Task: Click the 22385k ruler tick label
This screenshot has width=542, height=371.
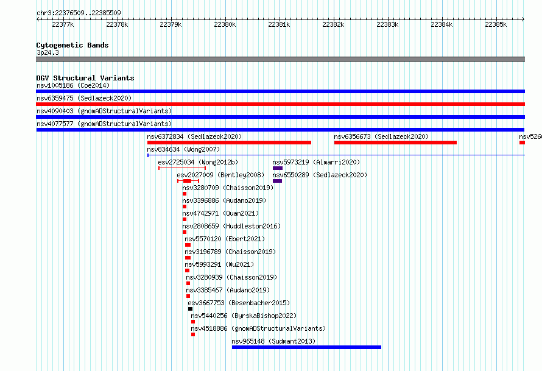Action: click(x=496, y=24)
